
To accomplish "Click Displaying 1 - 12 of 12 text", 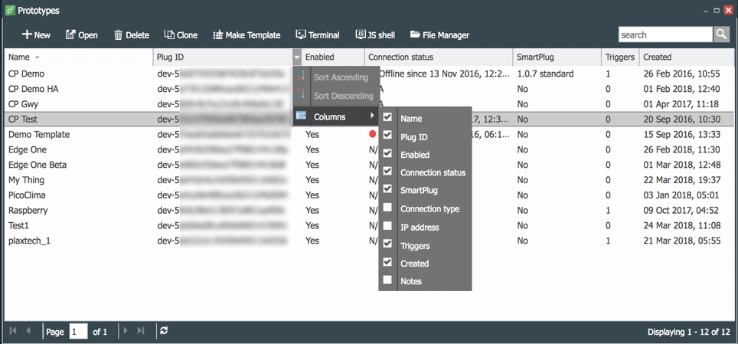I will [688, 332].
